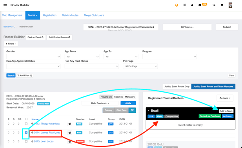Viewport: 242px width, 148px height.
Task: Toggle the DP button
Action: 132,110
